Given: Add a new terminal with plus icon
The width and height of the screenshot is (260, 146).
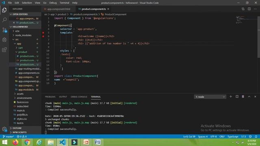Looking at the screenshot, I should [231, 97].
